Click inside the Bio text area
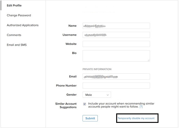Screen dimensions: 179x128 tap(116, 56)
